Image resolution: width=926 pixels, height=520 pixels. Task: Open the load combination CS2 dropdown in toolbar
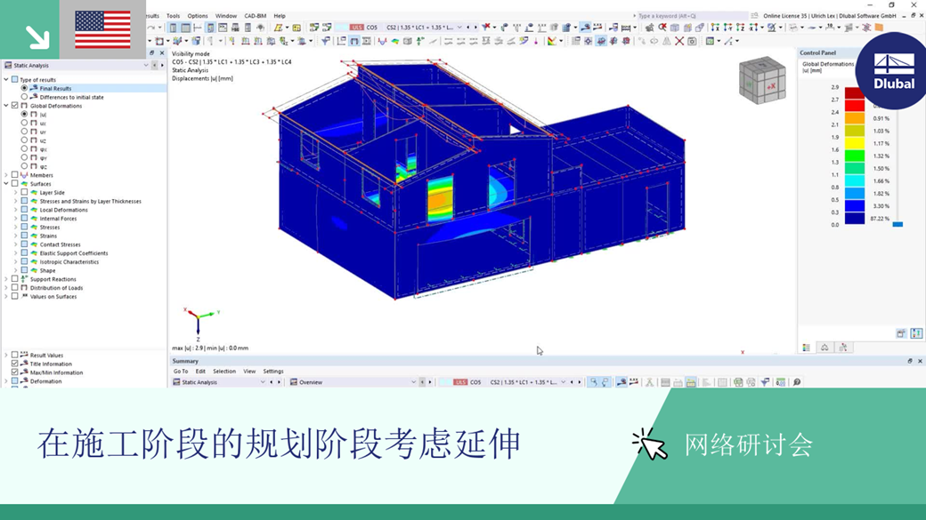click(459, 28)
